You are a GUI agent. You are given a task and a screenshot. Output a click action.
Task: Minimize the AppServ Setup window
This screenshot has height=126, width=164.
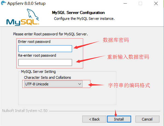[126, 4]
